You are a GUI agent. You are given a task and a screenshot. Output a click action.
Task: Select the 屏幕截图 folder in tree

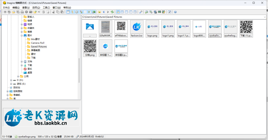36,50
